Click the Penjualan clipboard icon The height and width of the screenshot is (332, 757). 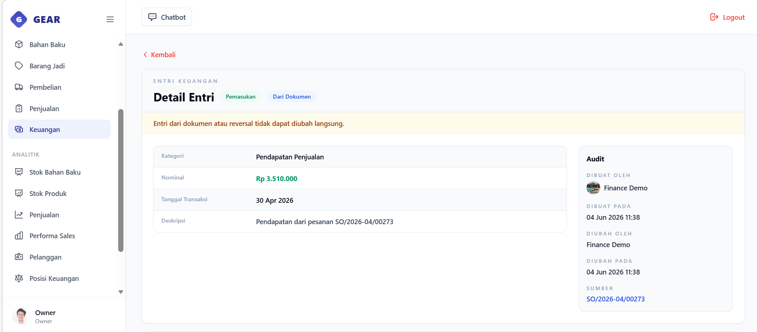19,108
